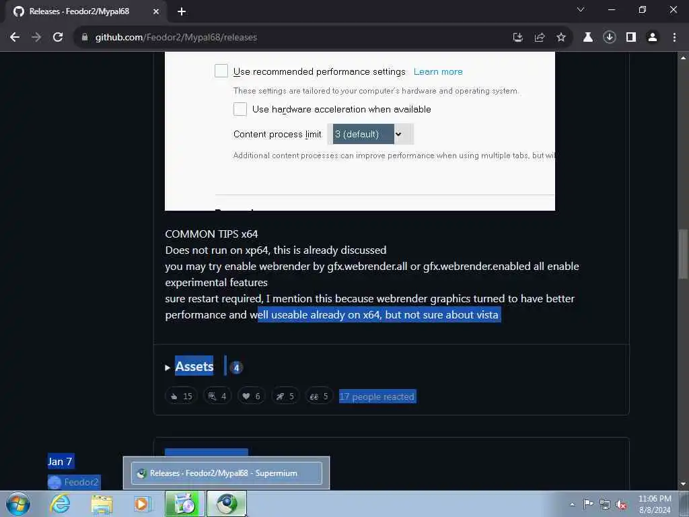This screenshot has height=517, width=689.
Task: Click the forward navigation arrow
Action: (36, 38)
